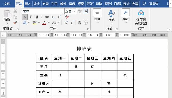This screenshot has width=172, height=98.
Task: Open the 宋体 font name dropdown
Action: 62,11
